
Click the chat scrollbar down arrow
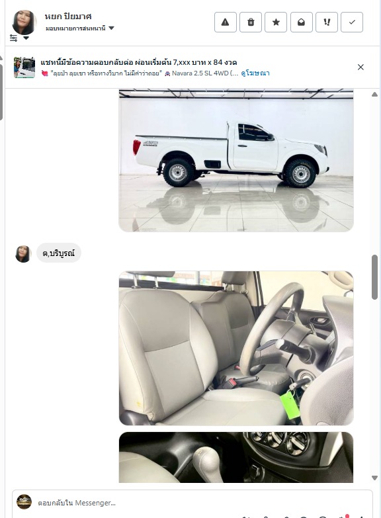tap(374, 478)
